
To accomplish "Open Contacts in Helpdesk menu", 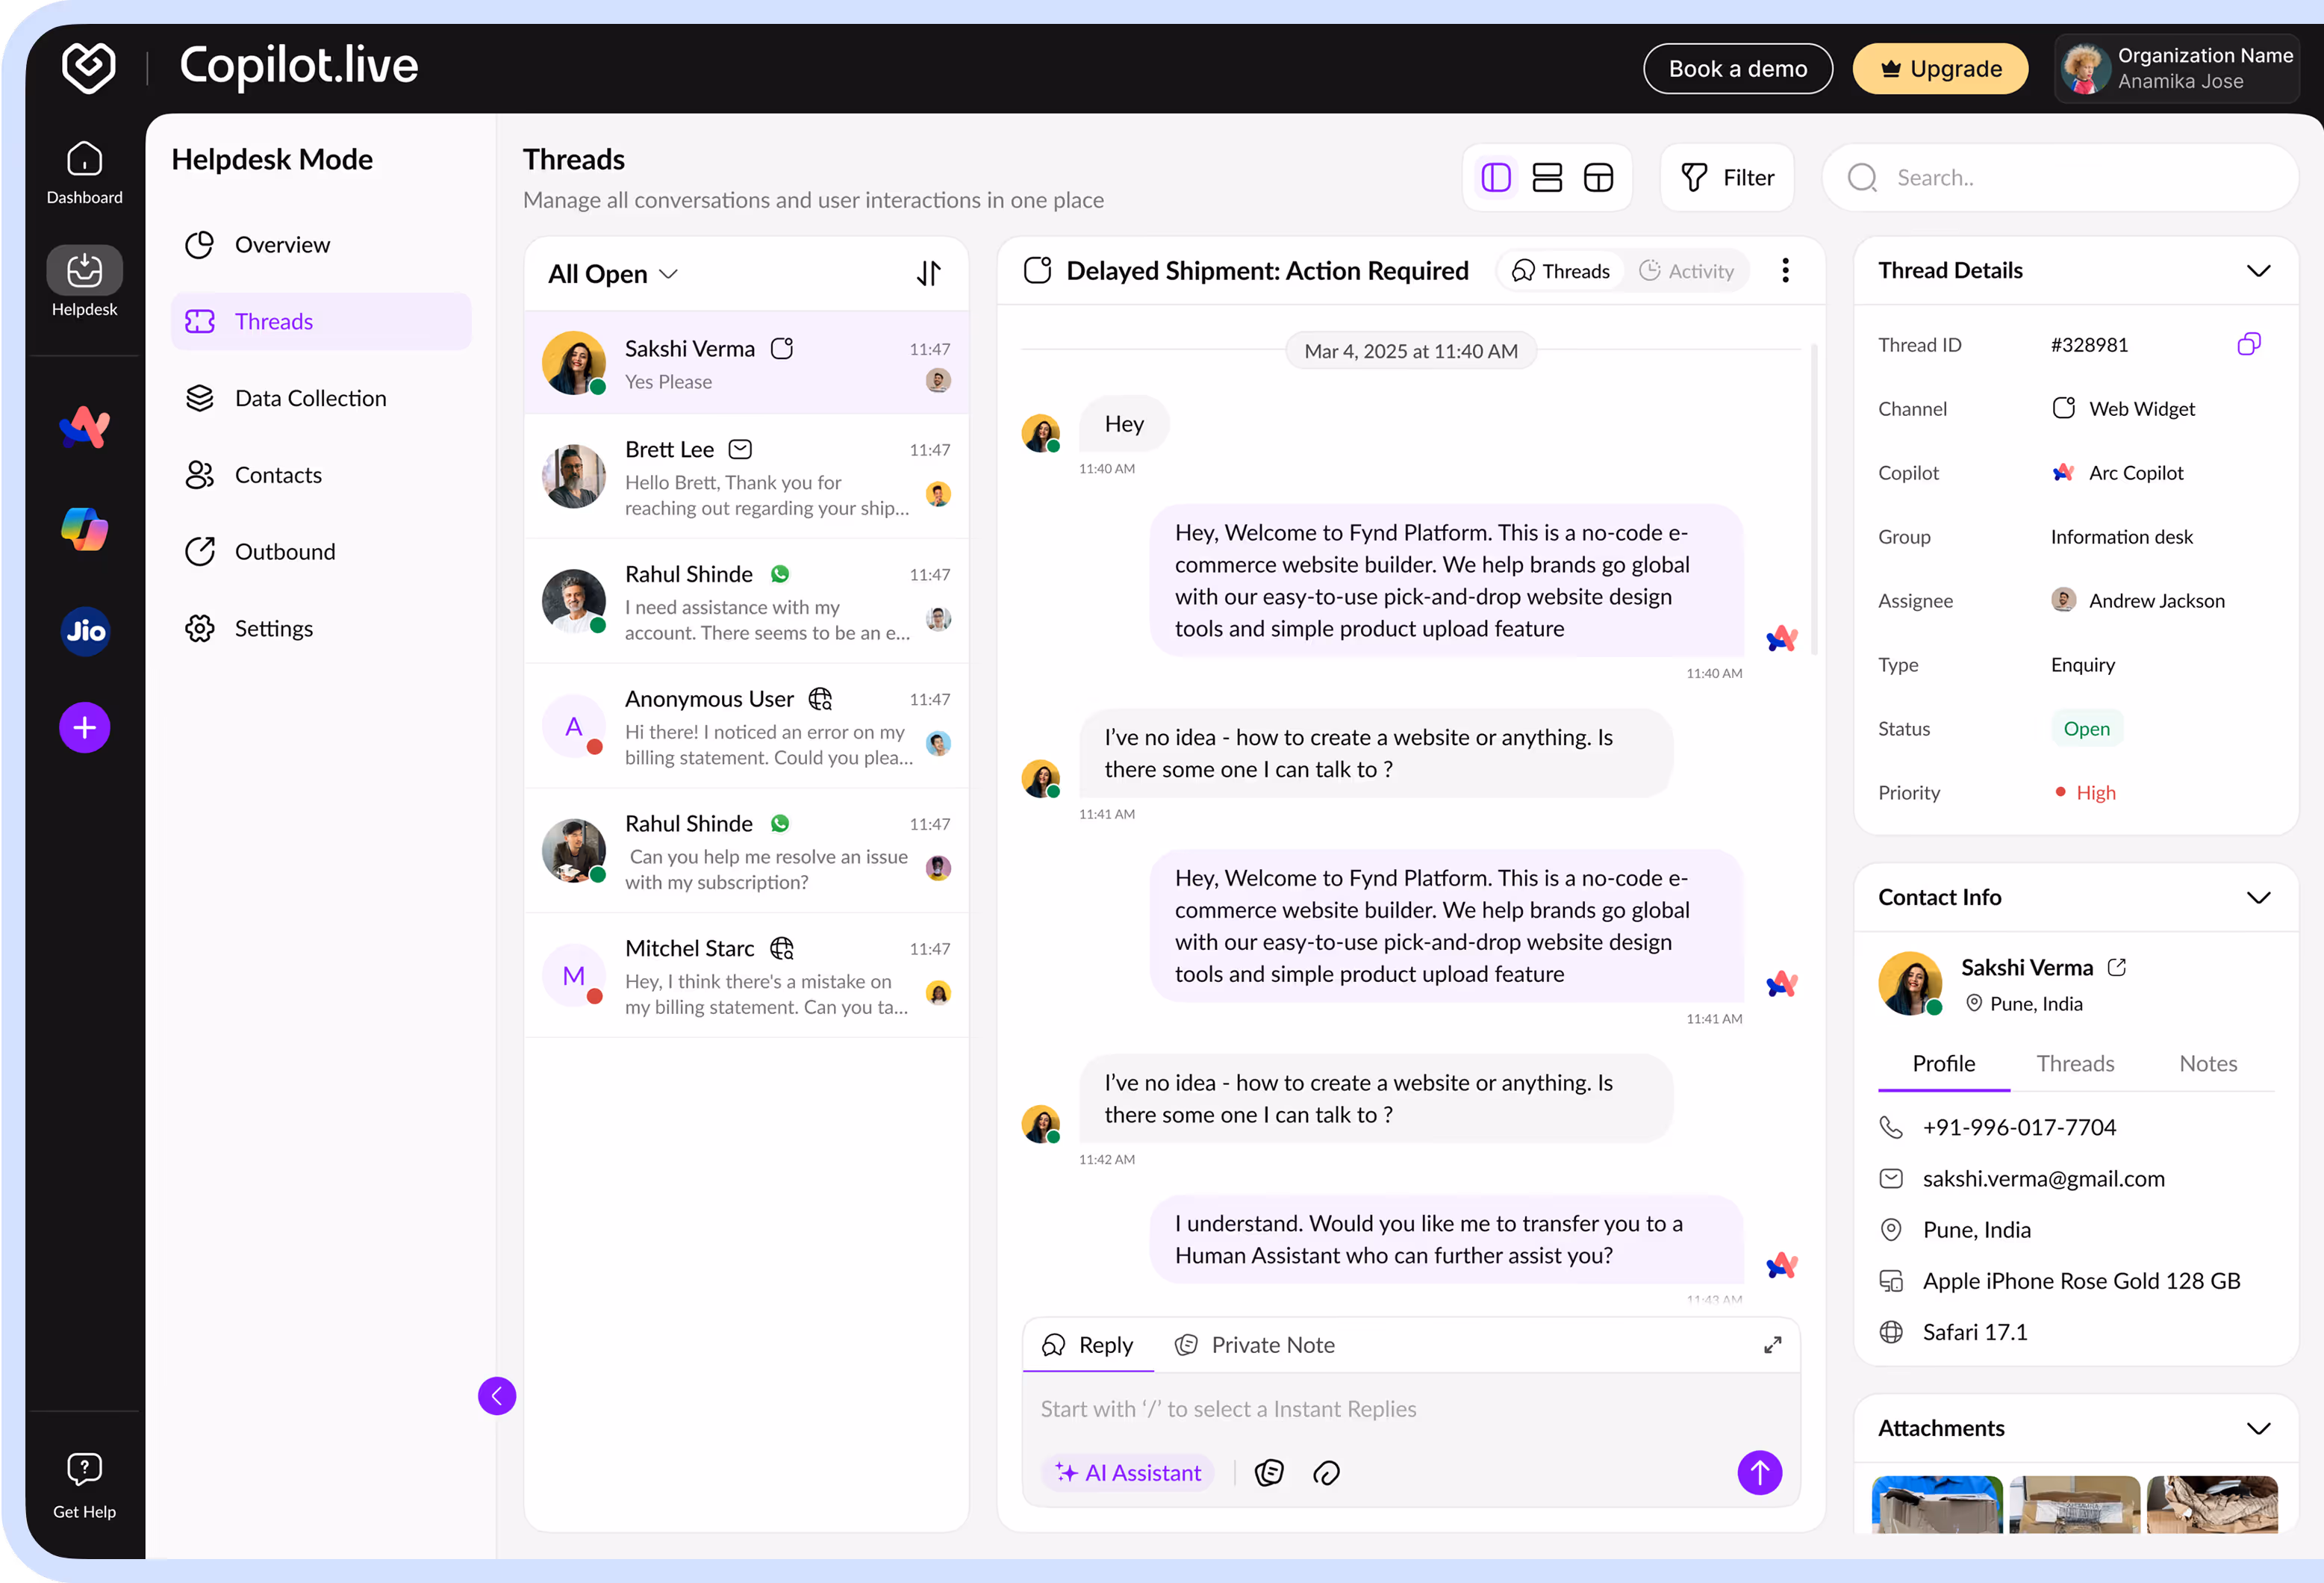I will (x=320, y=474).
